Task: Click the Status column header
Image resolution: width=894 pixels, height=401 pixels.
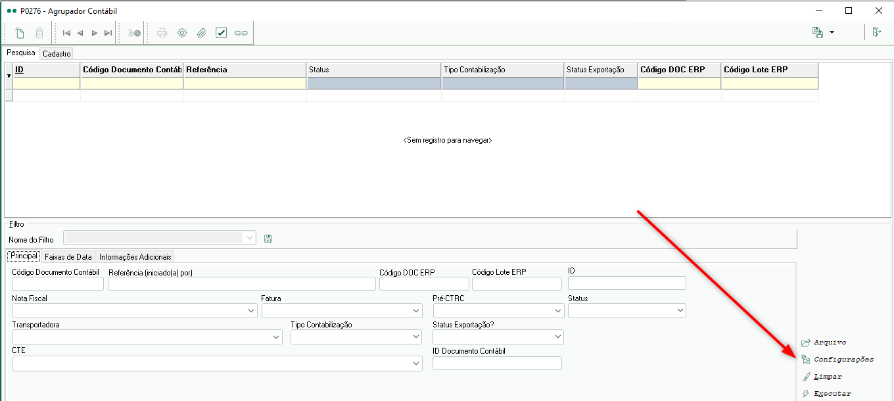Action: pos(374,70)
